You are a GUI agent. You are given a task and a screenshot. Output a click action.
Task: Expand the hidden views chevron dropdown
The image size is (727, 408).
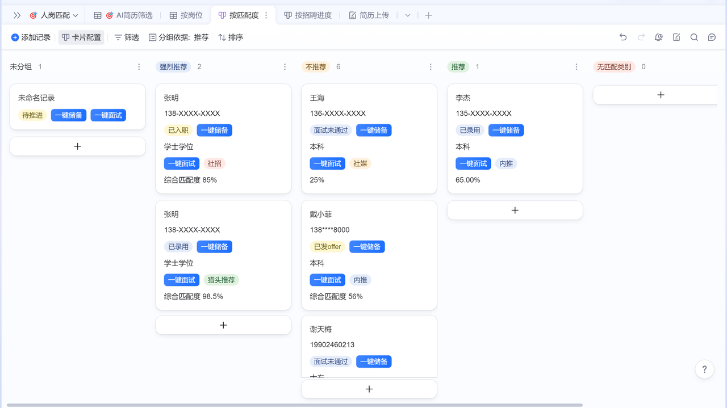(407, 15)
